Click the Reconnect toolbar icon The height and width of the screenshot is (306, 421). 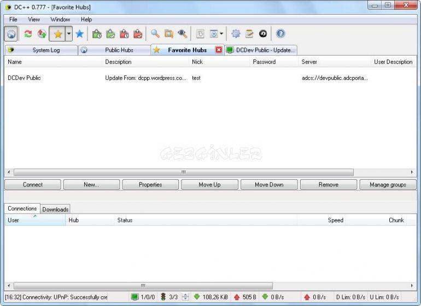pos(28,34)
